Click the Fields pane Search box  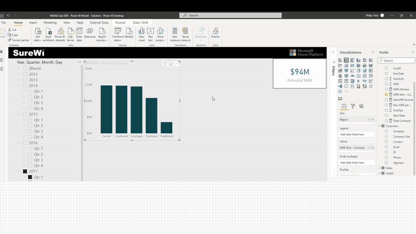click(x=396, y=60)
